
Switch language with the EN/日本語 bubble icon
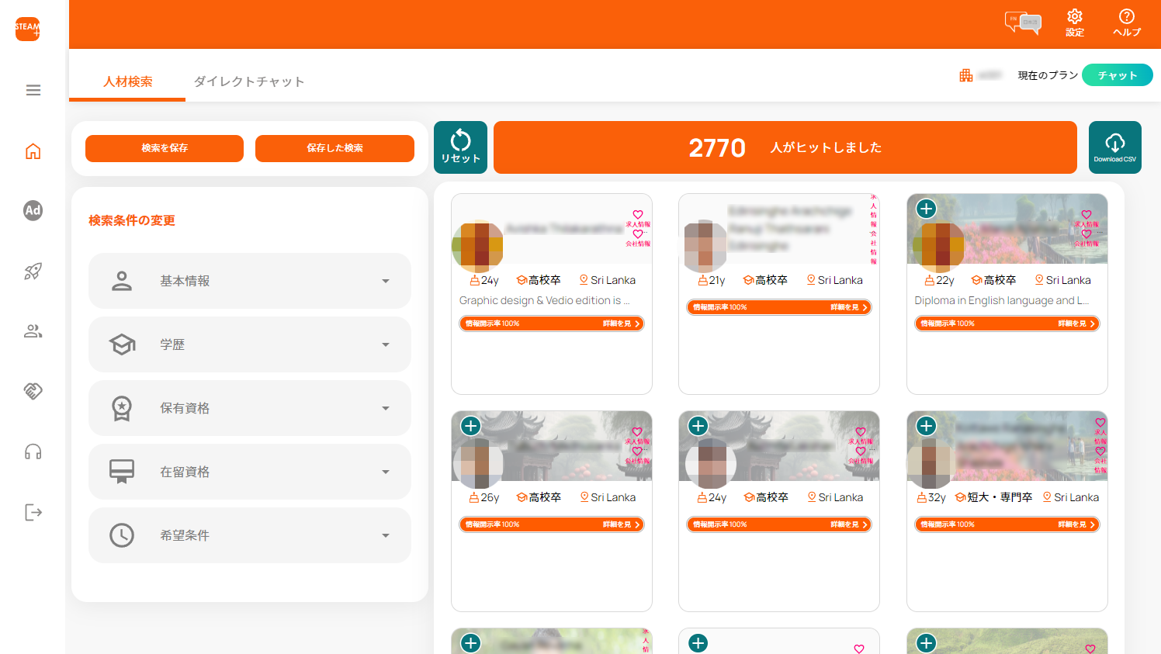point(1023,22)
